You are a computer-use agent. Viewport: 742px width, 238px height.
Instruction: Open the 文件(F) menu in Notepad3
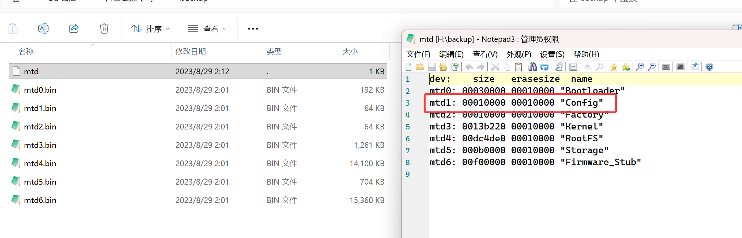click(x=418, y=54)
